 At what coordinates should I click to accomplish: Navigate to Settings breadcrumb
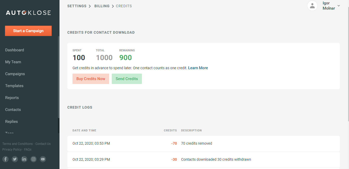point(77,6)
